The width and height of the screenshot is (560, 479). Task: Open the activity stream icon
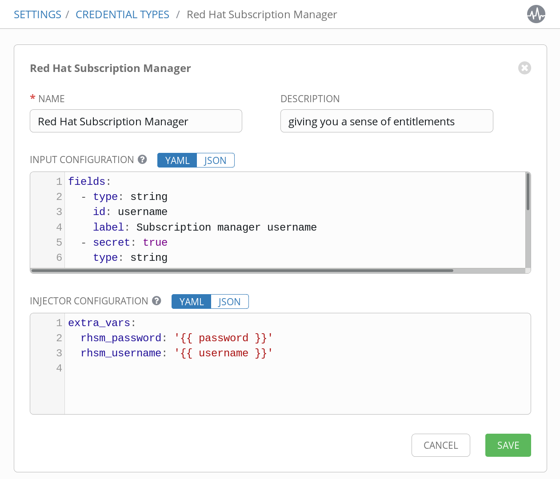pyautogui.click(x=536, y=14)
